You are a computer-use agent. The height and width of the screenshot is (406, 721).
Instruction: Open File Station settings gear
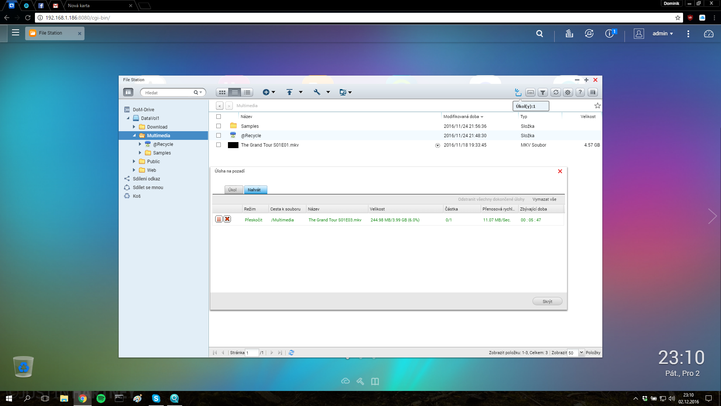[x=568, y=92]
